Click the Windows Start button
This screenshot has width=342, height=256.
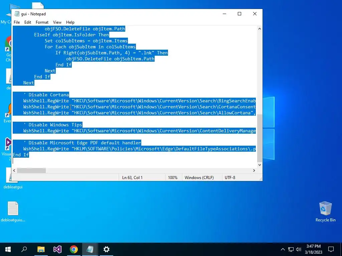point(8,249)
